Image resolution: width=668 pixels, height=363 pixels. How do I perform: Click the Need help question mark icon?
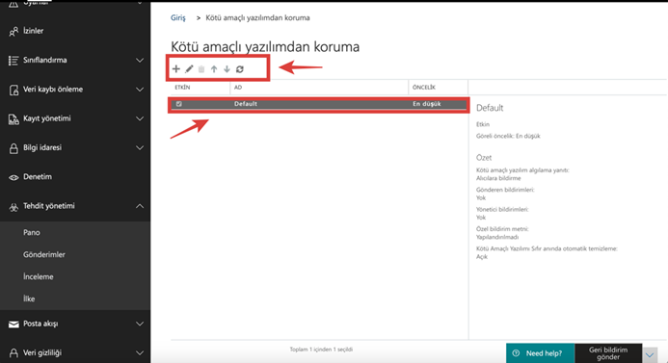[516, 353]
